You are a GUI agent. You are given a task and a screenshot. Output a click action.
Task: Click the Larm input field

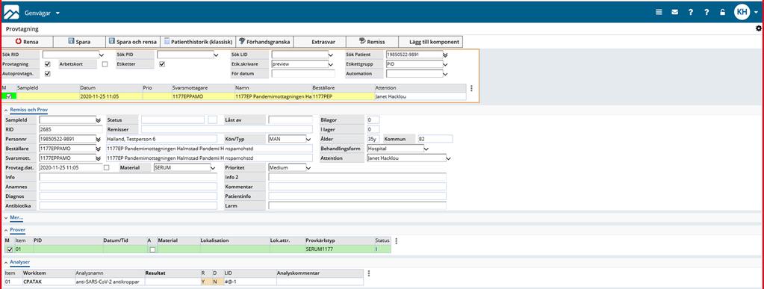tap(357, 205)
